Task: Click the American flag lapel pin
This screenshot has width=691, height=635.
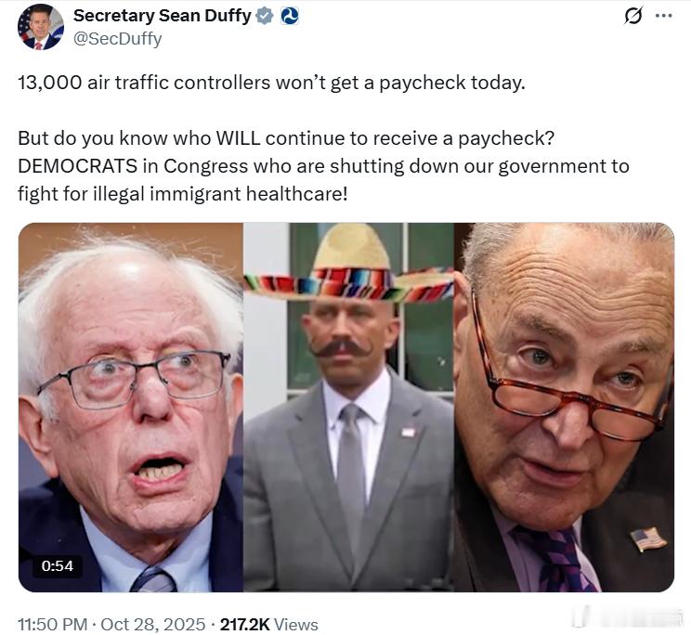Action: 648,539
